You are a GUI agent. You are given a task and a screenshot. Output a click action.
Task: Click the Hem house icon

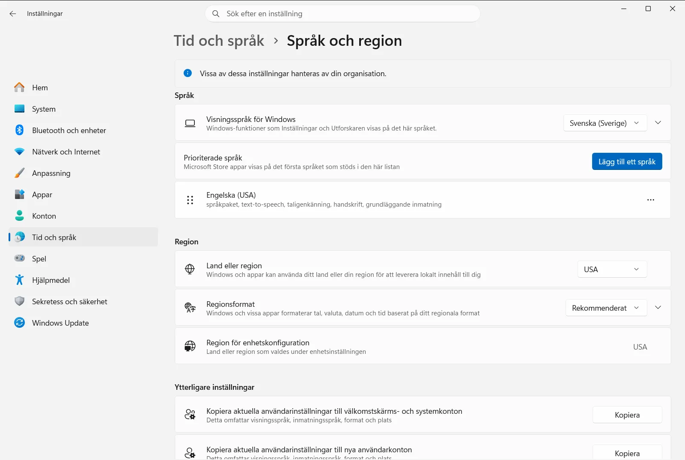19,87
